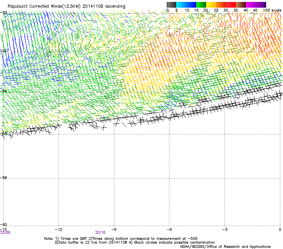Click the magenta 40-45 knots legend band
This screenshot has height=249, width=283.
[x=251, y=5]
